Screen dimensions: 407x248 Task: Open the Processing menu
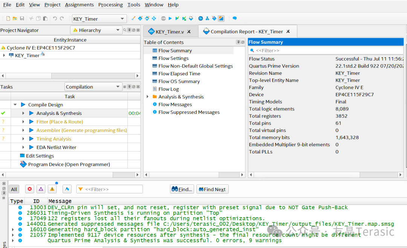click(x=110, y=5)
